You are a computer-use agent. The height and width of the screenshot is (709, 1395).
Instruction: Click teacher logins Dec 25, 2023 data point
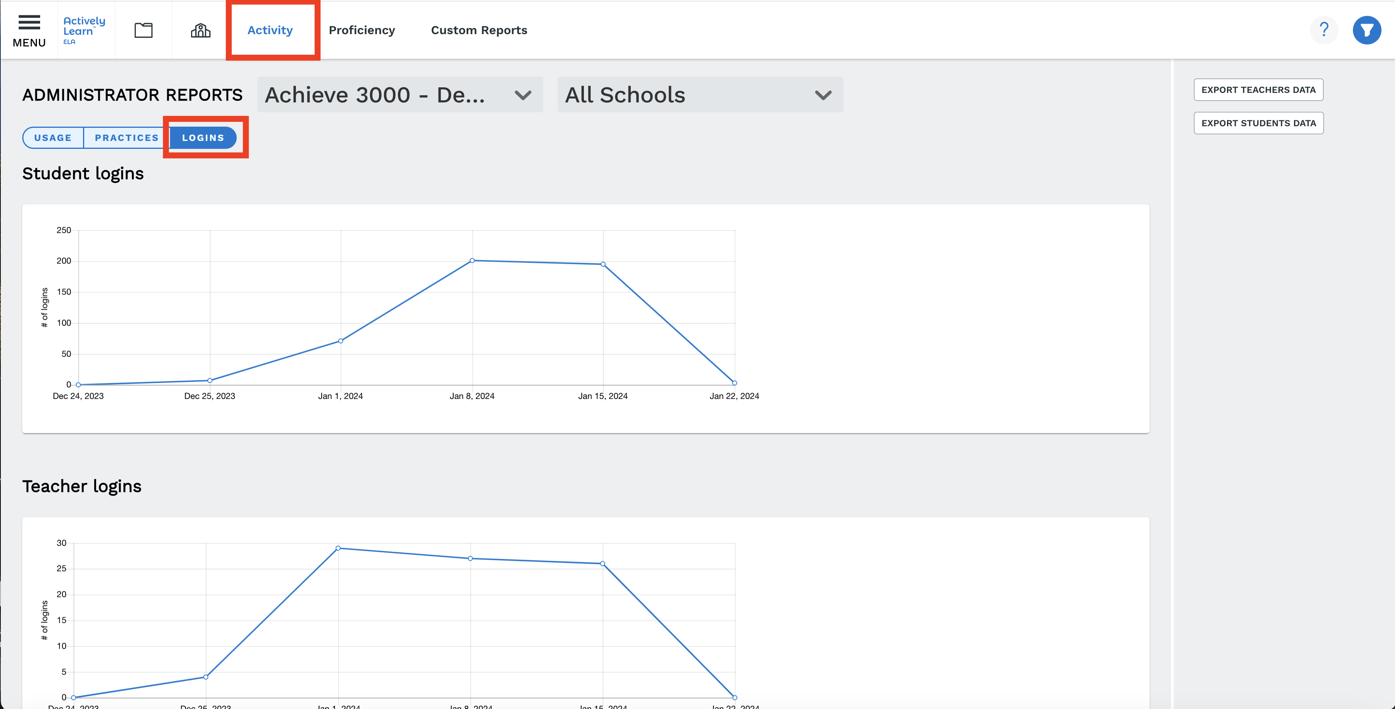click(x=206, y=676)
